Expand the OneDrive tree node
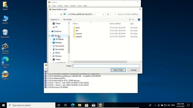This screenshot has width=193, height=108. [49, 31]
